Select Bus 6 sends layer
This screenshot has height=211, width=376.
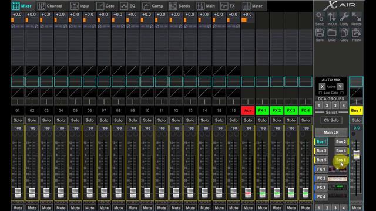tap(341, 160)
